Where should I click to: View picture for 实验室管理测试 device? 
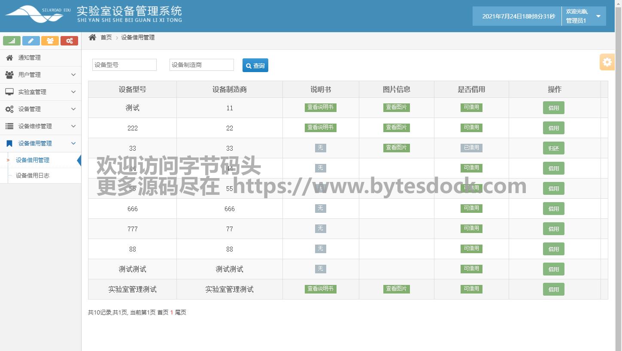coord(396,289)
